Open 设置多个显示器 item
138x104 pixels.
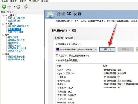click(15, 51)
